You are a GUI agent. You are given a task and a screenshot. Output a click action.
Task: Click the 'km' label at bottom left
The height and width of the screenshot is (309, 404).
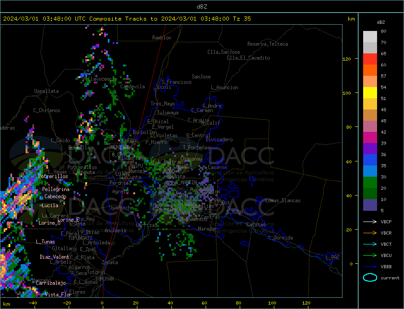click(6, 304)
